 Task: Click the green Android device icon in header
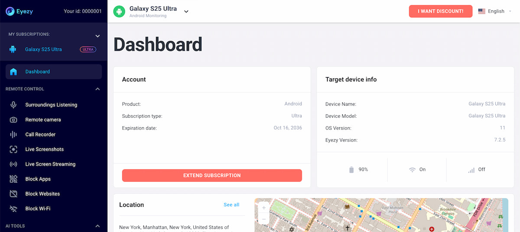click(119, 11)
